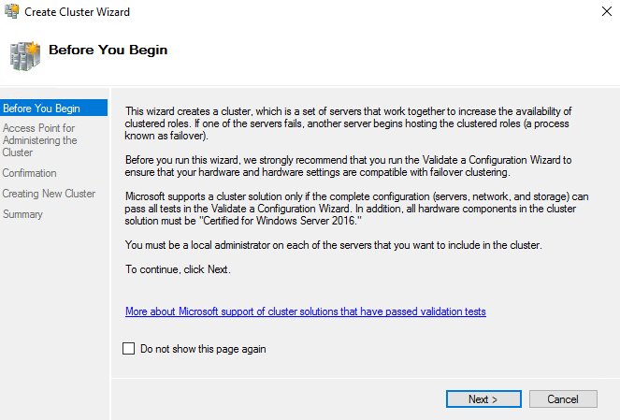Click the local administrator requirement sentence

point(334,245)
